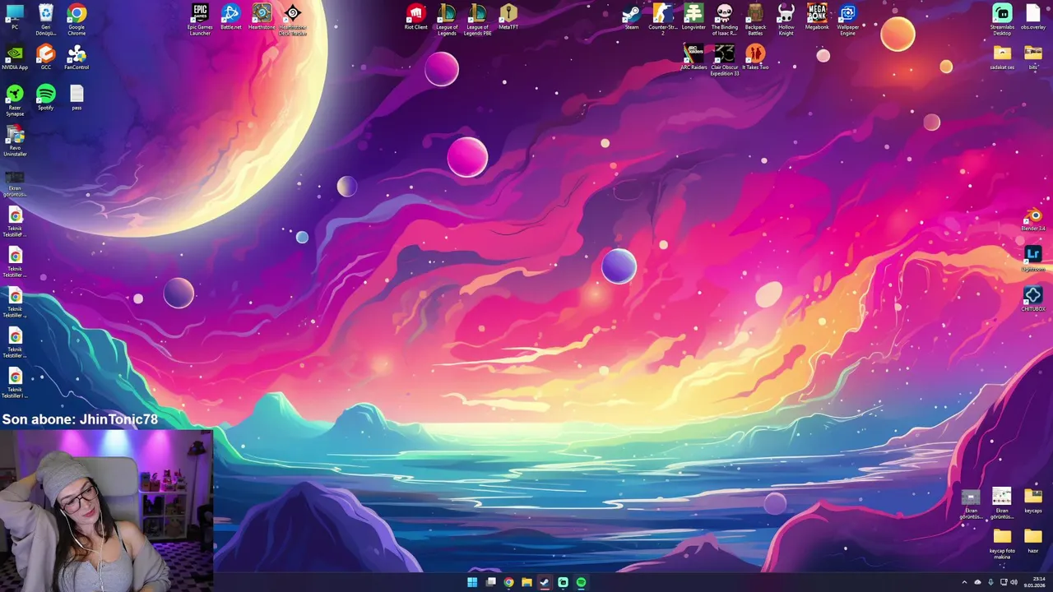Open the Battle.net shortcut

coord(231,16)
